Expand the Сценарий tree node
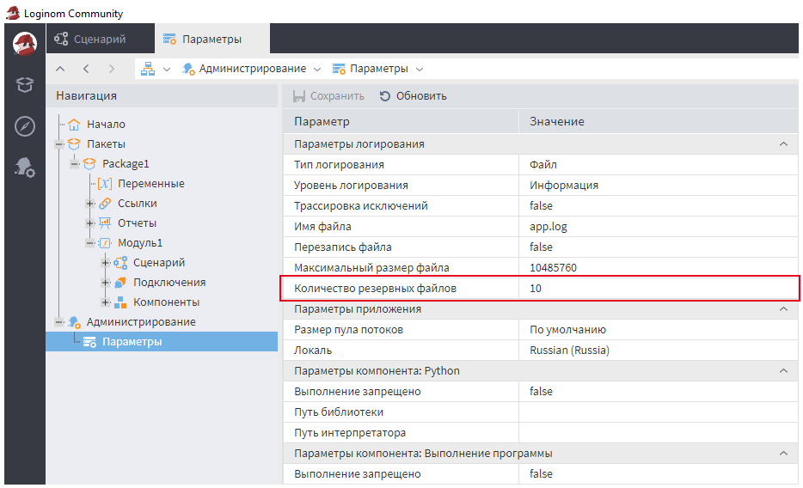 pos(106,263)
